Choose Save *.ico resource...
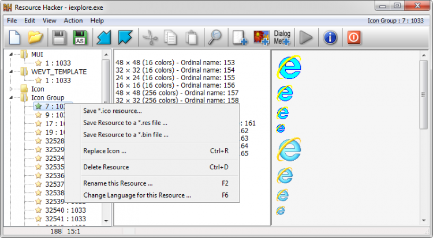This screenshot has height=238, width=433. tap(160, 111)
